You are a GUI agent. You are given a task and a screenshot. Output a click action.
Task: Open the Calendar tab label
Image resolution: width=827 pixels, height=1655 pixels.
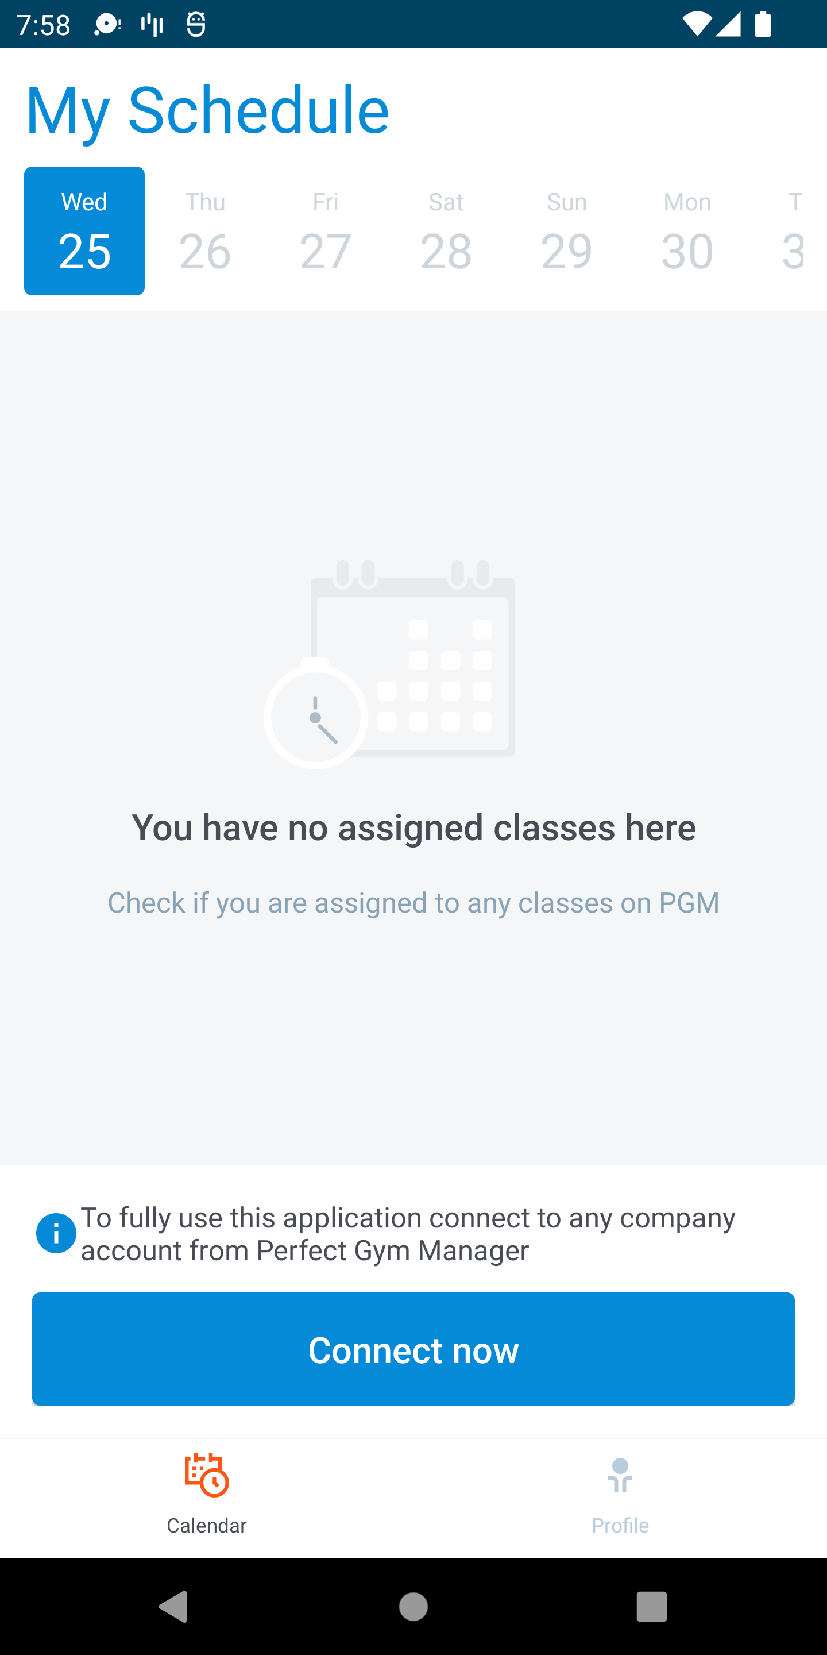pyautogui.click(x=206, y=1525)
